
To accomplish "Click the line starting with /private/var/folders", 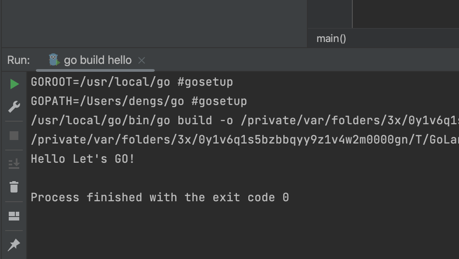I will click(245, 140).
